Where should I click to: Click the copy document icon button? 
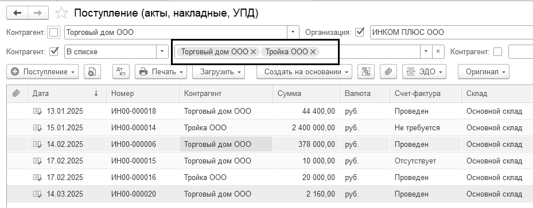[92, 72]
